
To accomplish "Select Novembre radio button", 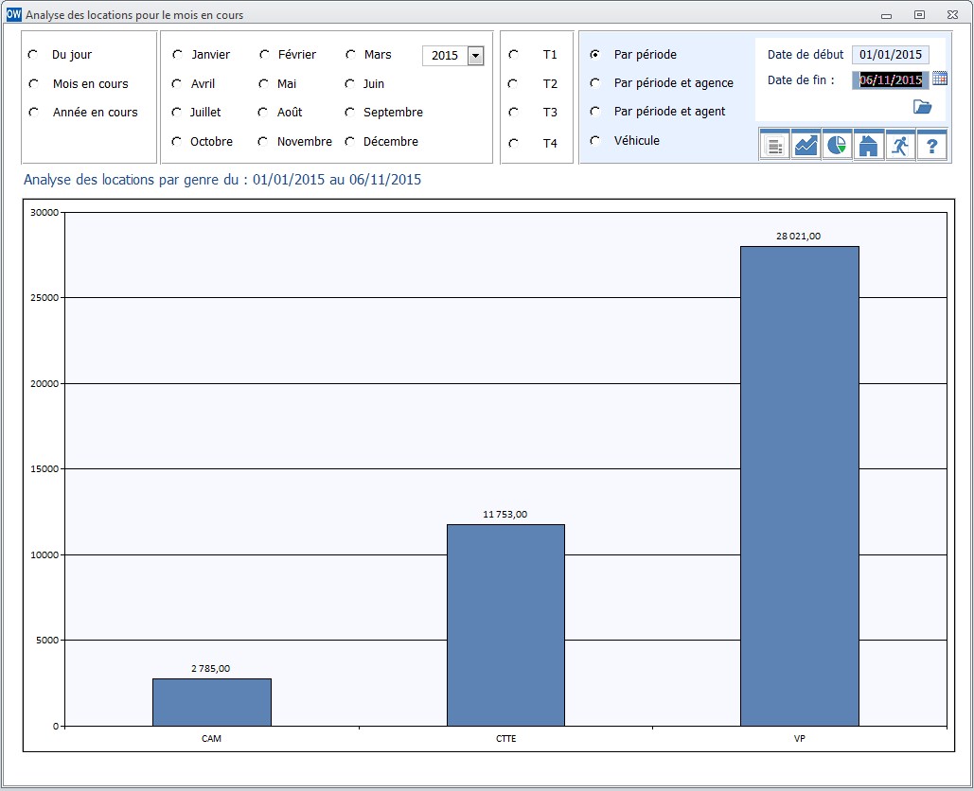I will point(263,142).
